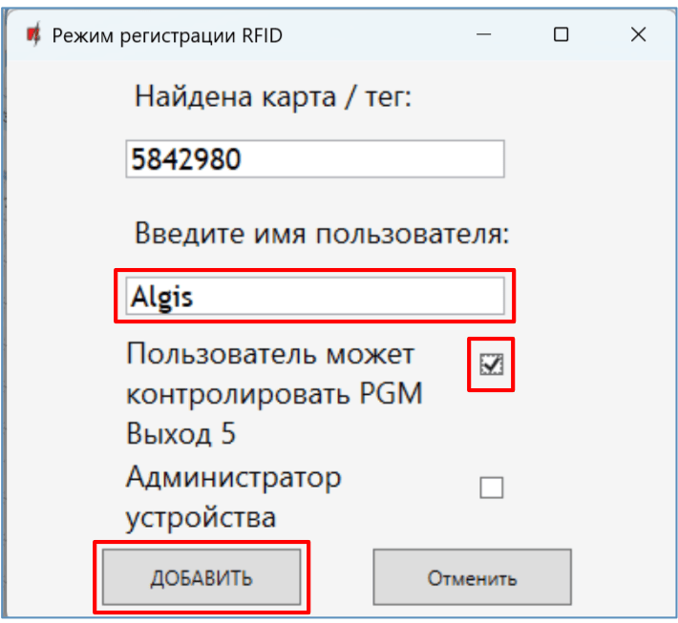Click the Администратор устройства label text
The image size is (678, 623).
(233, 477)
